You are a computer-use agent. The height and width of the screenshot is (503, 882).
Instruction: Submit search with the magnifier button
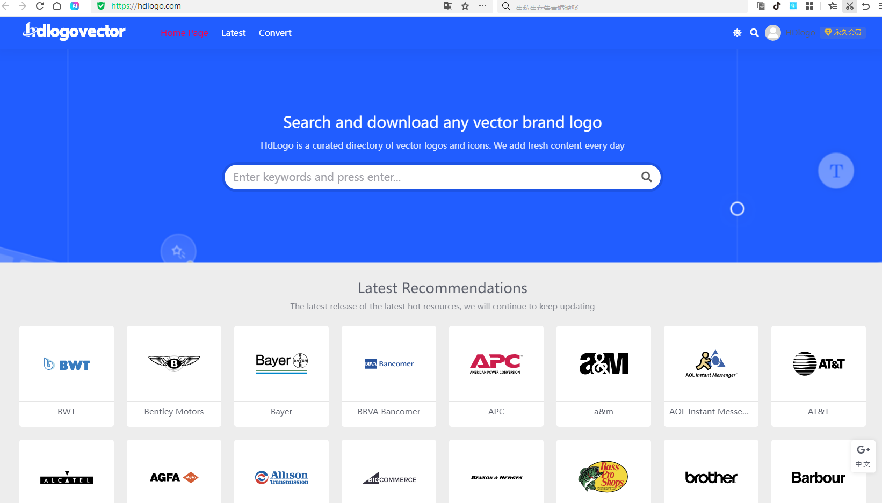click(x=646, y=177)
